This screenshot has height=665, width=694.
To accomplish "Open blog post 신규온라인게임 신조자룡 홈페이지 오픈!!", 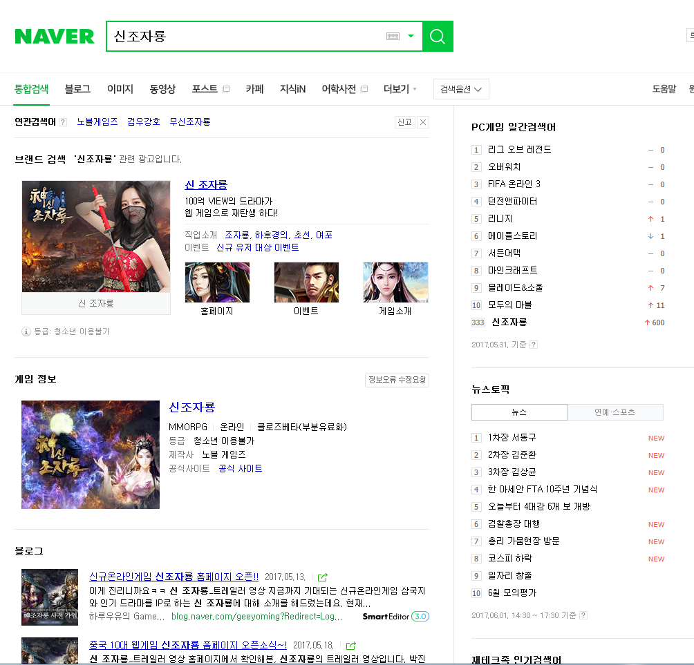I will tap(173, 577).
